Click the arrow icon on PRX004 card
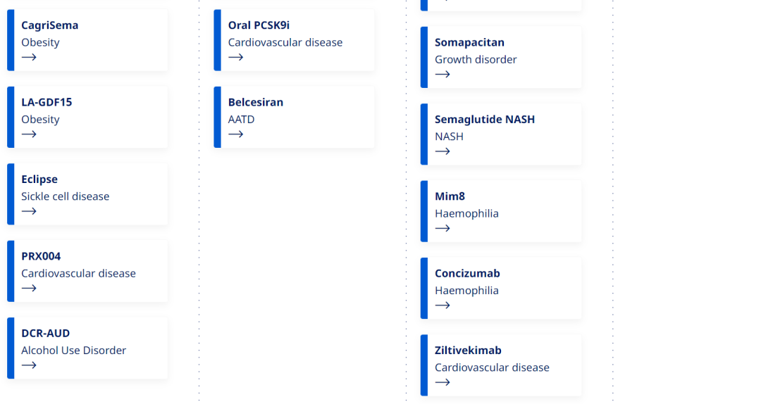761x404 pixels. click(x=29, y=289)
